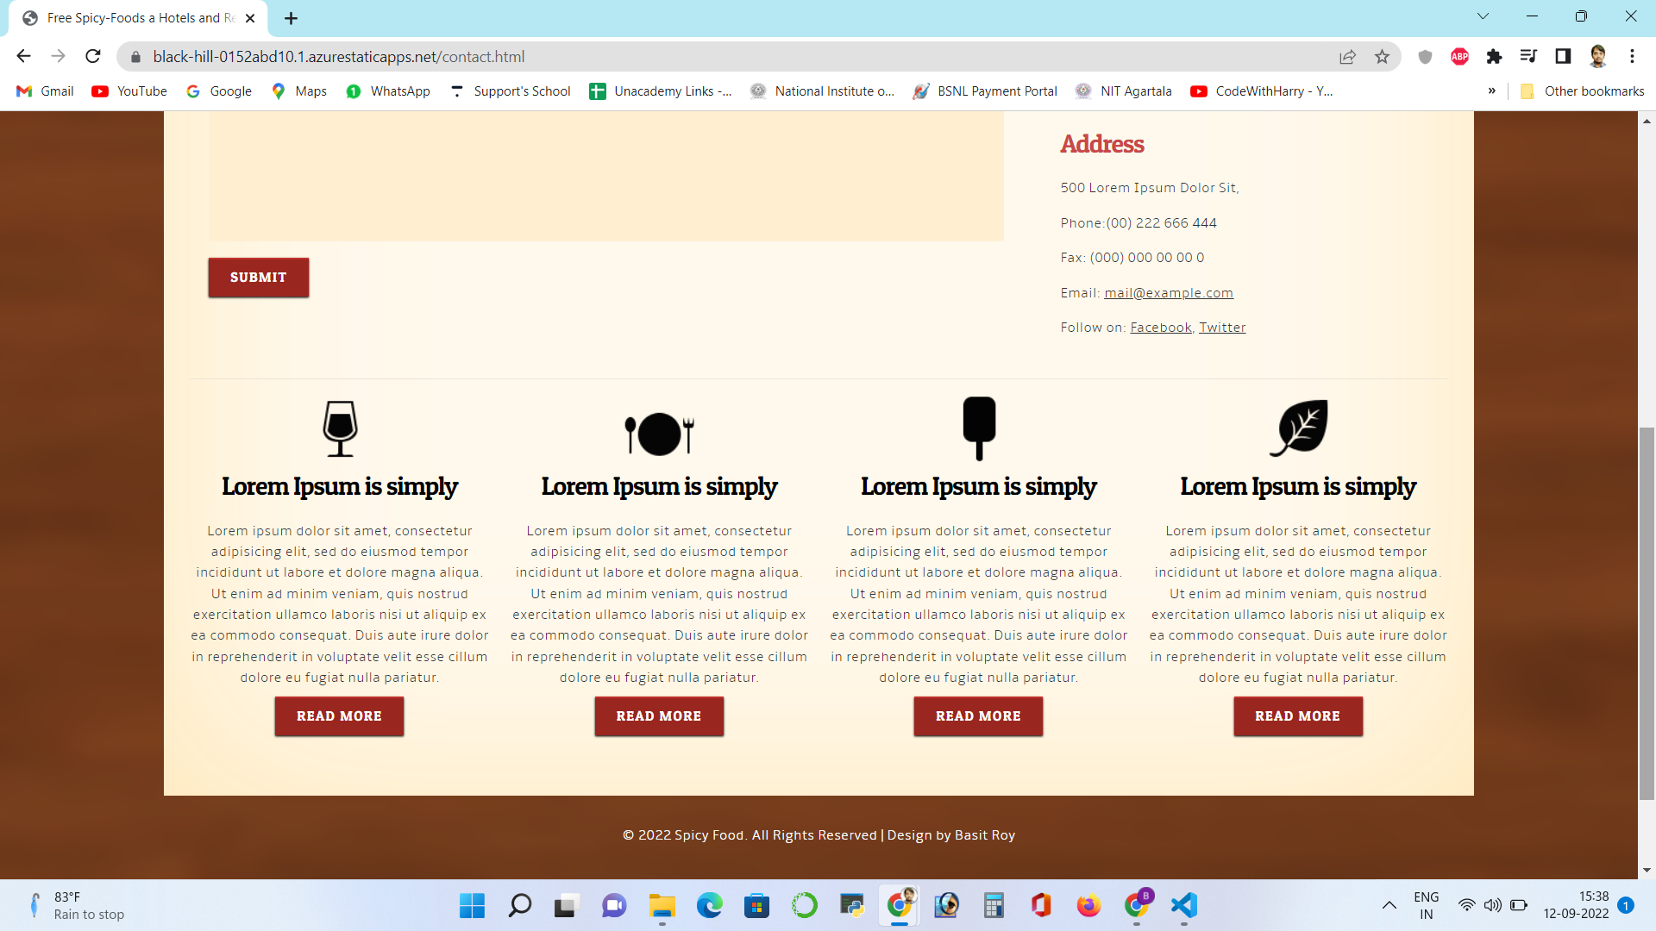Open Windows Start menu
Image resolution: width=1656 pixels, height=931 pixels.
point(472,905)
